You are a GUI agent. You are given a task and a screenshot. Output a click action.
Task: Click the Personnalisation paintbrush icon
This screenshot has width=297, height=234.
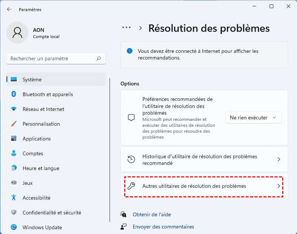coord(14,124)
